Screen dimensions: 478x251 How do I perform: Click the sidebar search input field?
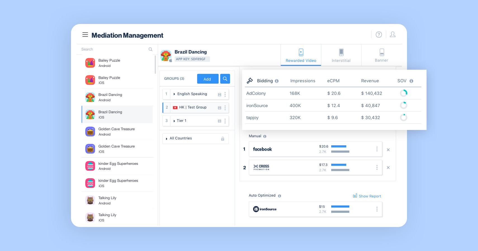112,49
